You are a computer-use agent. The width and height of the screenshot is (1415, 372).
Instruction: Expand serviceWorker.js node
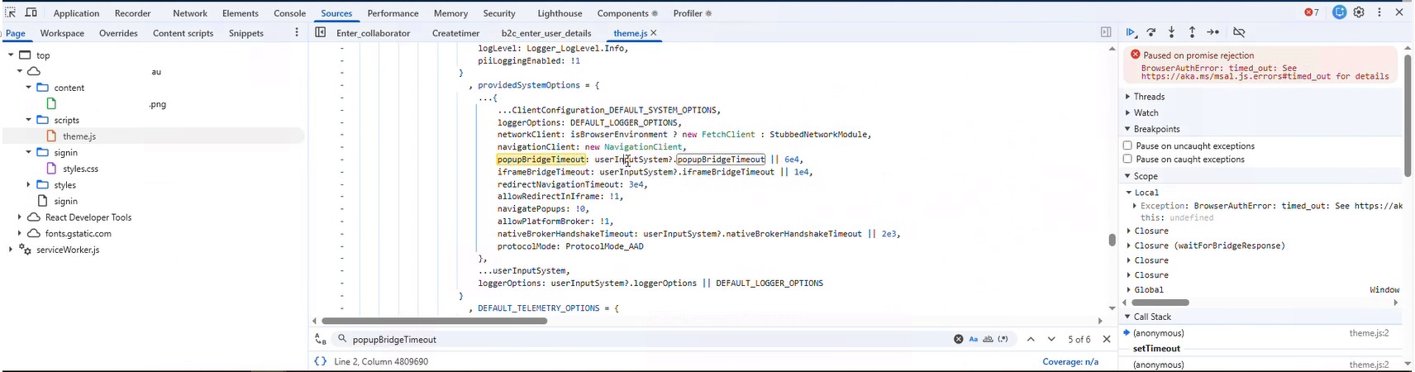(x=11, y=250)
